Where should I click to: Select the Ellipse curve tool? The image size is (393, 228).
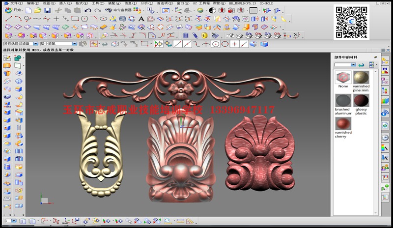click(103, 19)
